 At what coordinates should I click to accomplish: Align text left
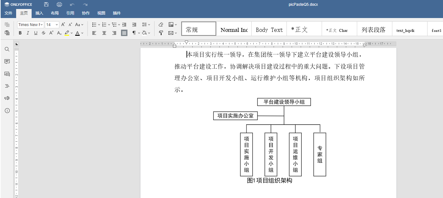(94, 33)
